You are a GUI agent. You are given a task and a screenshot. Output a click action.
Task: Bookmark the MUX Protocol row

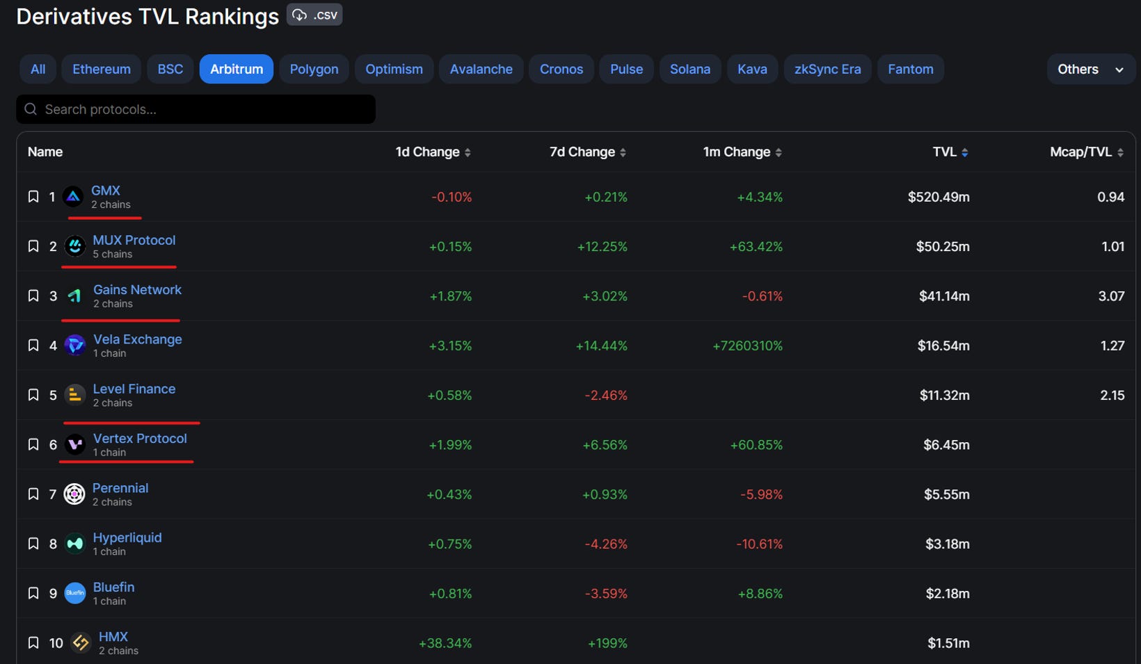33,246
